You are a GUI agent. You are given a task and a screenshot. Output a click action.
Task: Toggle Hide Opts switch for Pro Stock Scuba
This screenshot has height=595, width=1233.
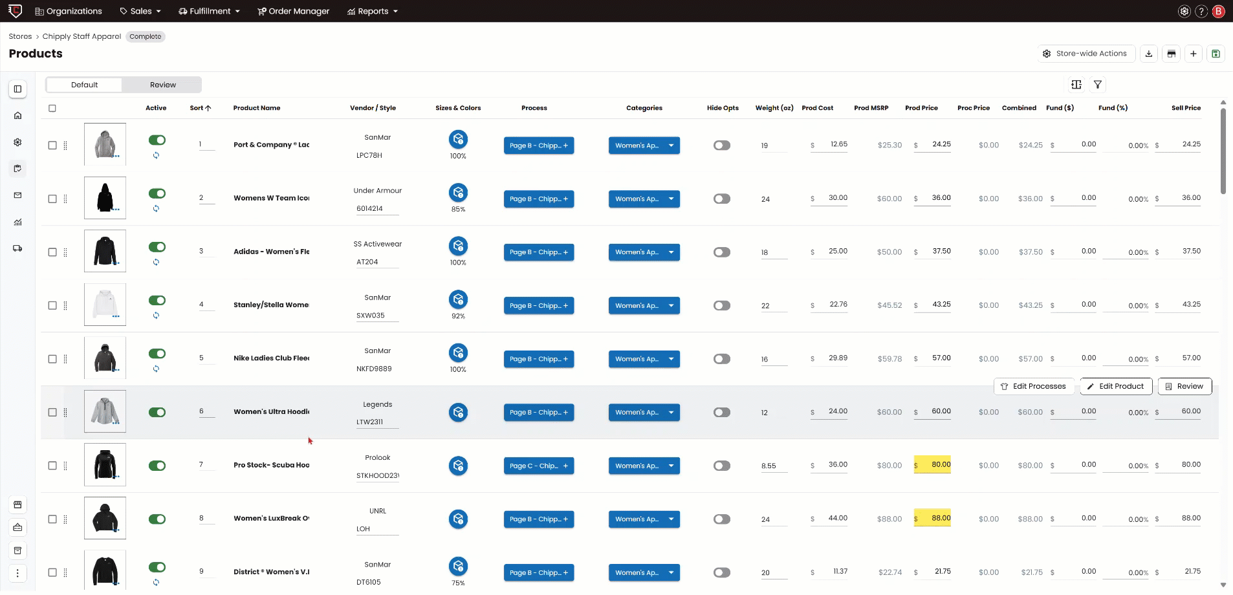(x=722, y=466)
